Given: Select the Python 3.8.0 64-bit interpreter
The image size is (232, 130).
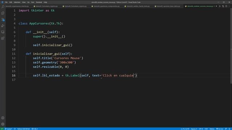Looking at the screenshot, I should tap(23, 129).
